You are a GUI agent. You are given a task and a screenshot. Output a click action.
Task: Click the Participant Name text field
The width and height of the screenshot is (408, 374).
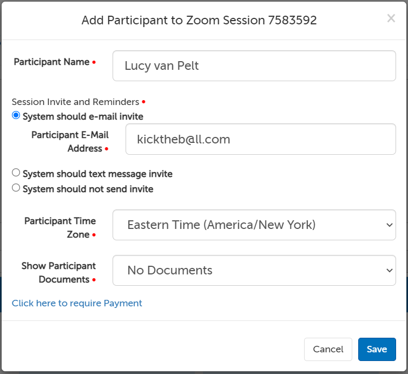click(x=254, y=66)
